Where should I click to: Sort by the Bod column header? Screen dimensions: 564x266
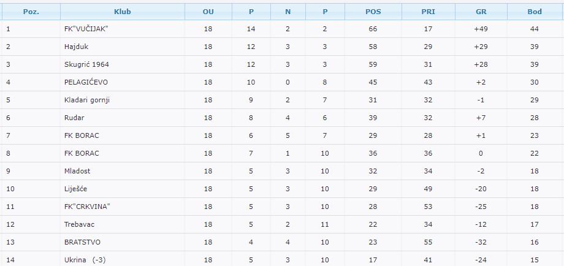click(535, 12)
